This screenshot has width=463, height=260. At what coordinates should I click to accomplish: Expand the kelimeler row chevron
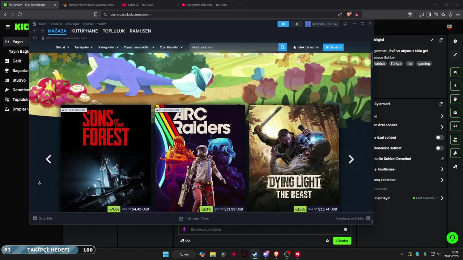click(x=442, y=180)
